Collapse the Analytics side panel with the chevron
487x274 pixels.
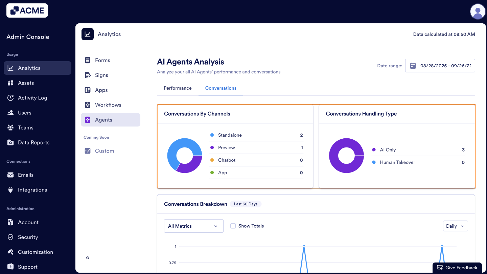(87, 257)
